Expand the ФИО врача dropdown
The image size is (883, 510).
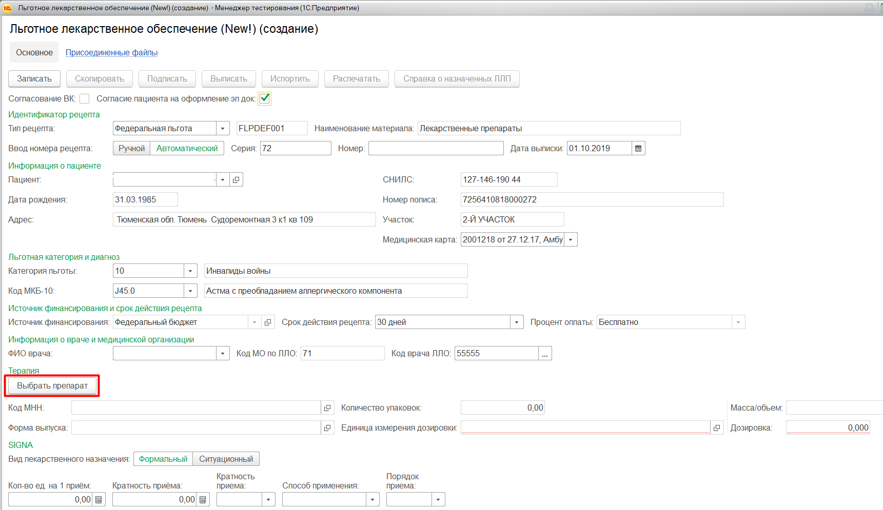pos(223,353)
